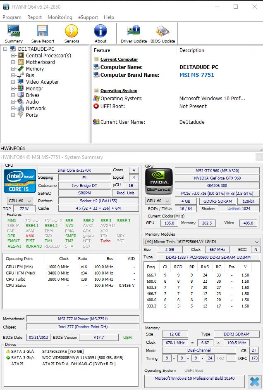Expand the Central Processor(s) node

click(13, 55)
